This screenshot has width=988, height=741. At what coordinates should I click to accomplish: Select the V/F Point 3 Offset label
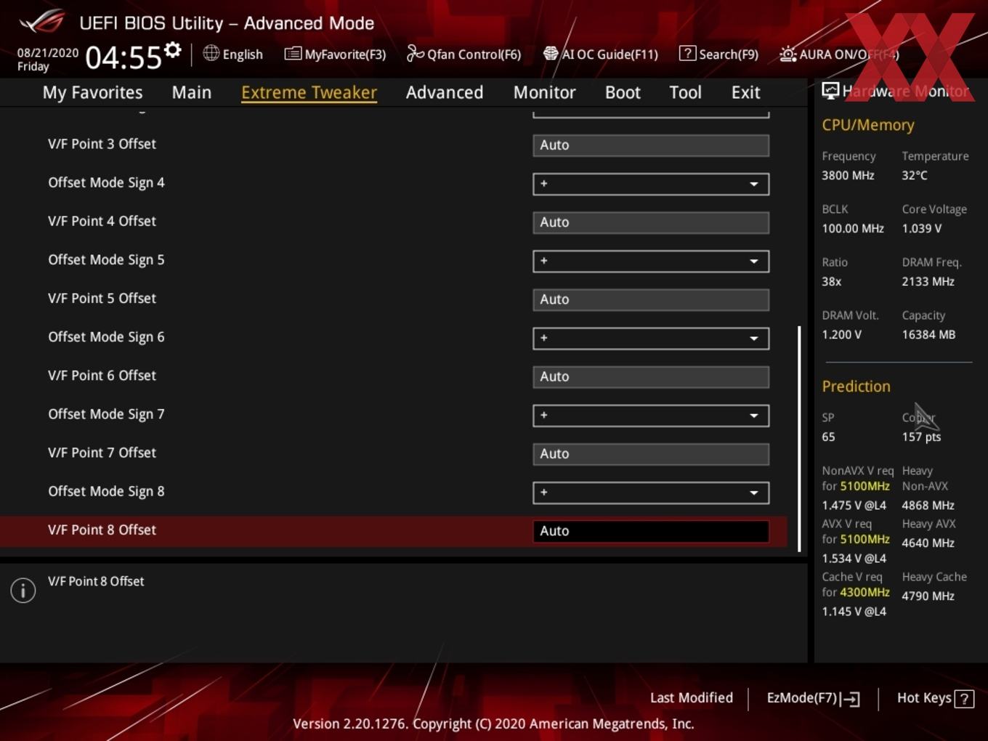pyautogui.click(x=102, y=143)
